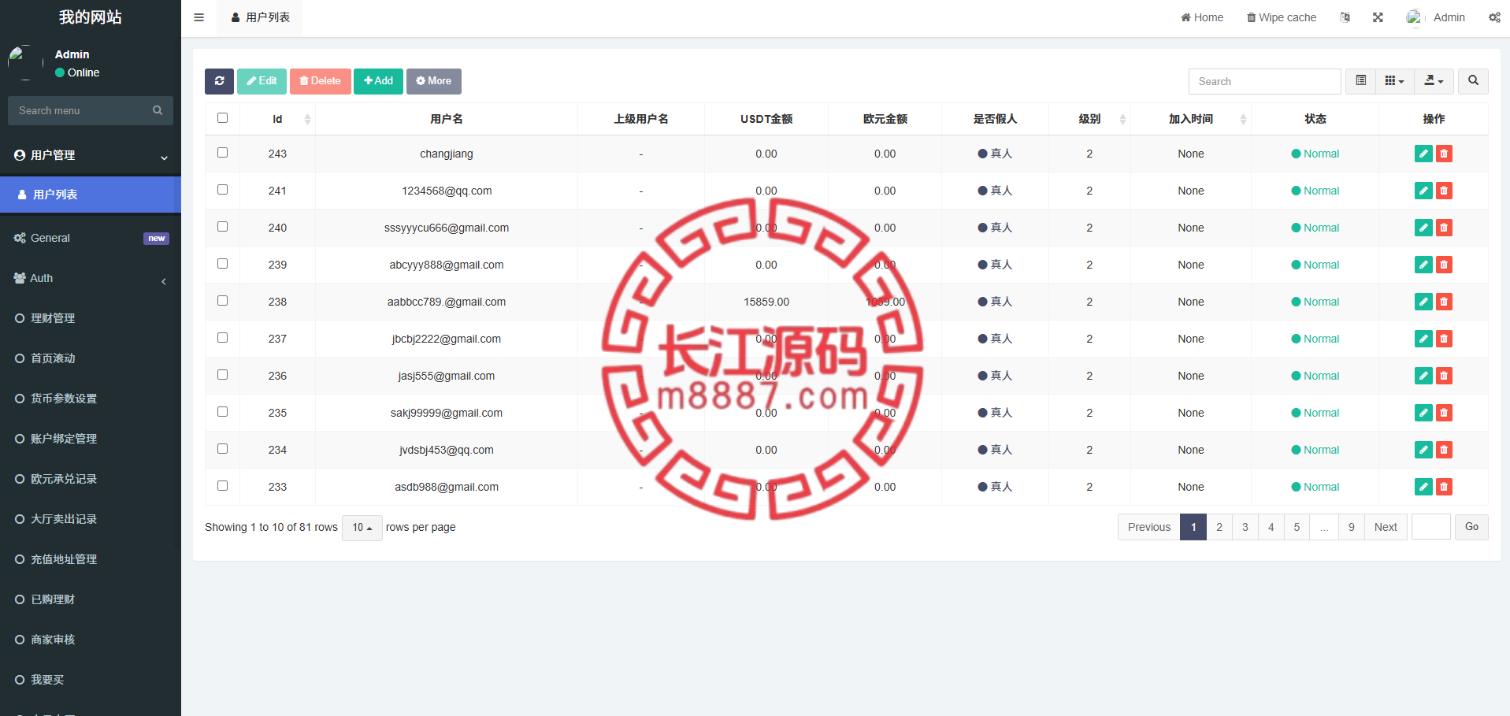The image size is (1510, 716).
Task: Delete row 240 with the red trash
Action: 1444,228
